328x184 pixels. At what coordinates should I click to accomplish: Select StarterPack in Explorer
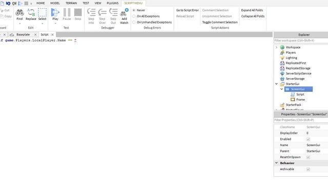293,105
